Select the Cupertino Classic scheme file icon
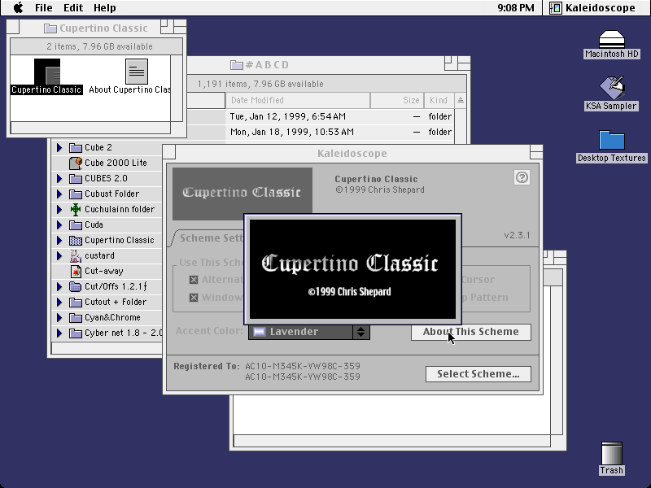Viewport: 651px width, 488px height. click(47, 72)
